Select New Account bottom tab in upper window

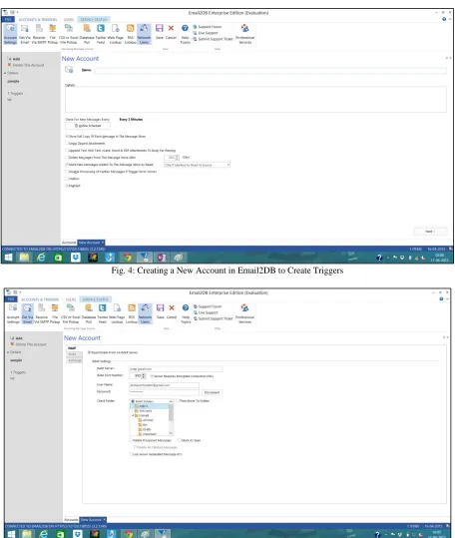pyautogui.click(x=91, y=243)
